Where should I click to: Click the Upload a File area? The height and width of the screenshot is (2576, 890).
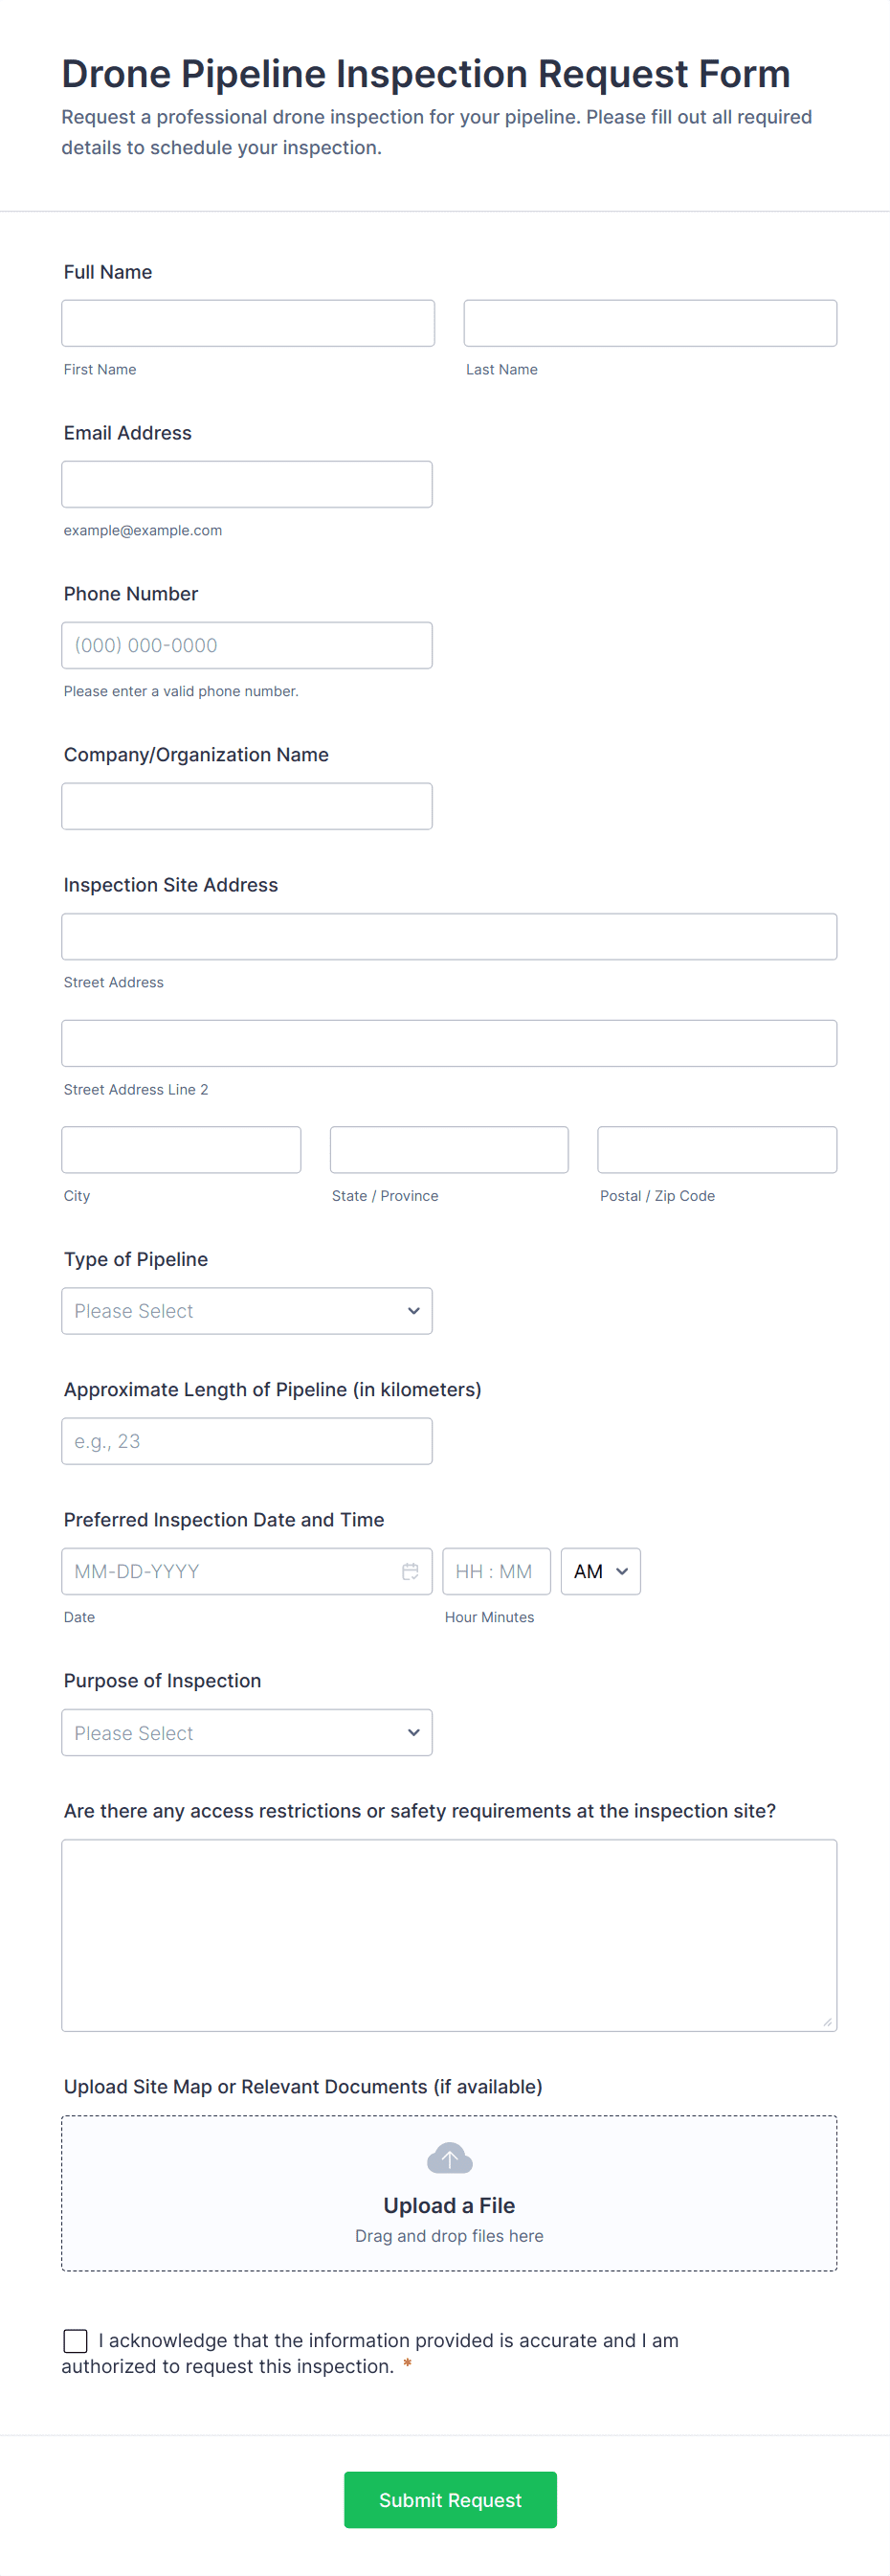point(449,2205)
